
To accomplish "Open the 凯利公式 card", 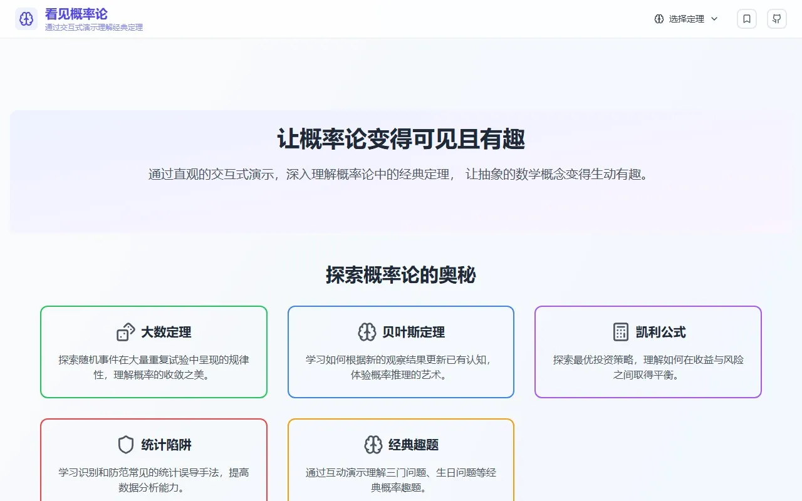I will coord(648,351).
